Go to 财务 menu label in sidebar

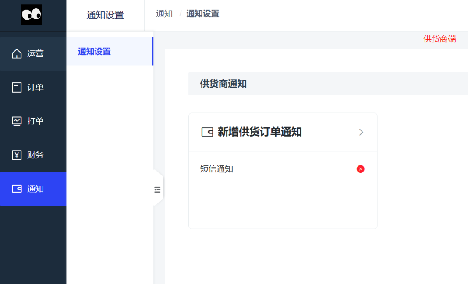coord(35,155)
